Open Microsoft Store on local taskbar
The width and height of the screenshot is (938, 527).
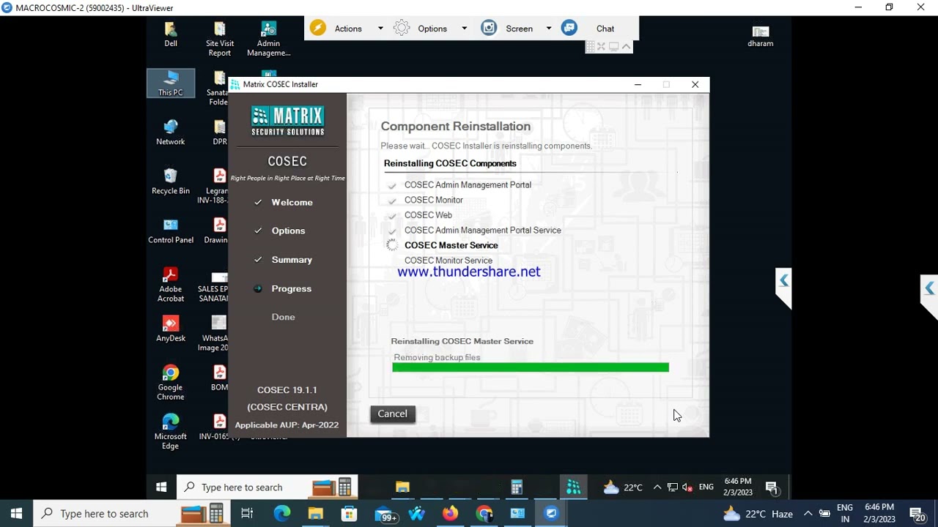tap(350, 514)
